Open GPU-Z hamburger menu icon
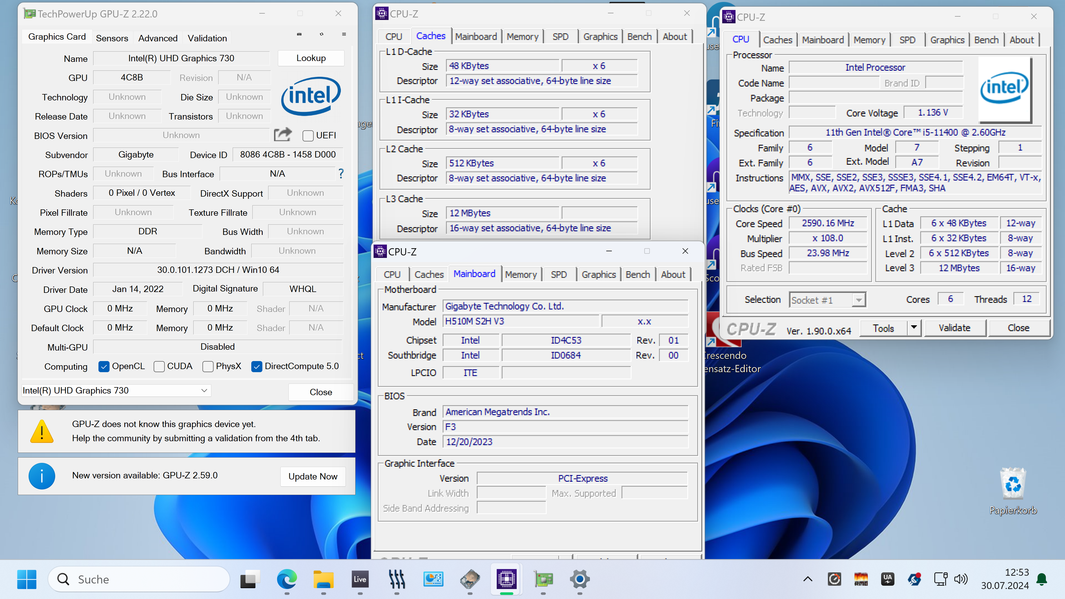The height and width of the screenshot is (599, 1065). (344, 34)
